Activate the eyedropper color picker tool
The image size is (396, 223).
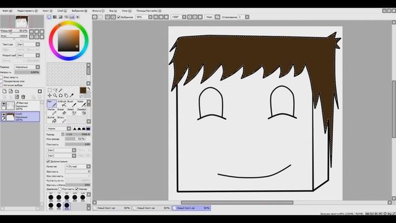pyautogui.click(x=72, y=95)
